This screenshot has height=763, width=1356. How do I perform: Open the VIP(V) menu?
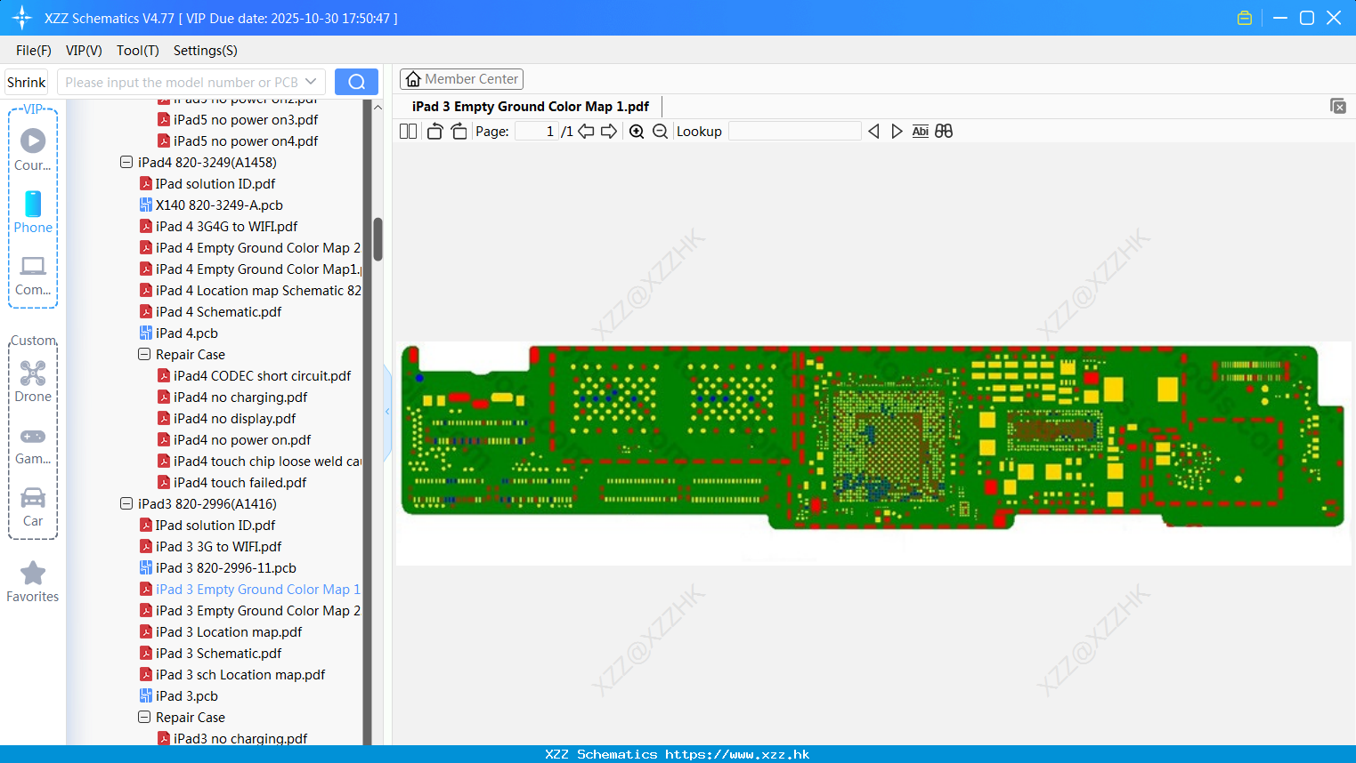[84, 51]
